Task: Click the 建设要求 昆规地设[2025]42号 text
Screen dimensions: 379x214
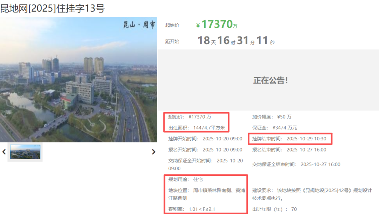Action: (312, 194)
